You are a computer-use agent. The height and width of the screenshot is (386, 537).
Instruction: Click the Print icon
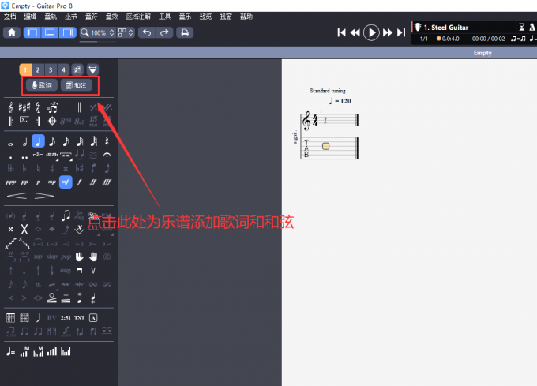pyautogui.click(x=184, y=32)
